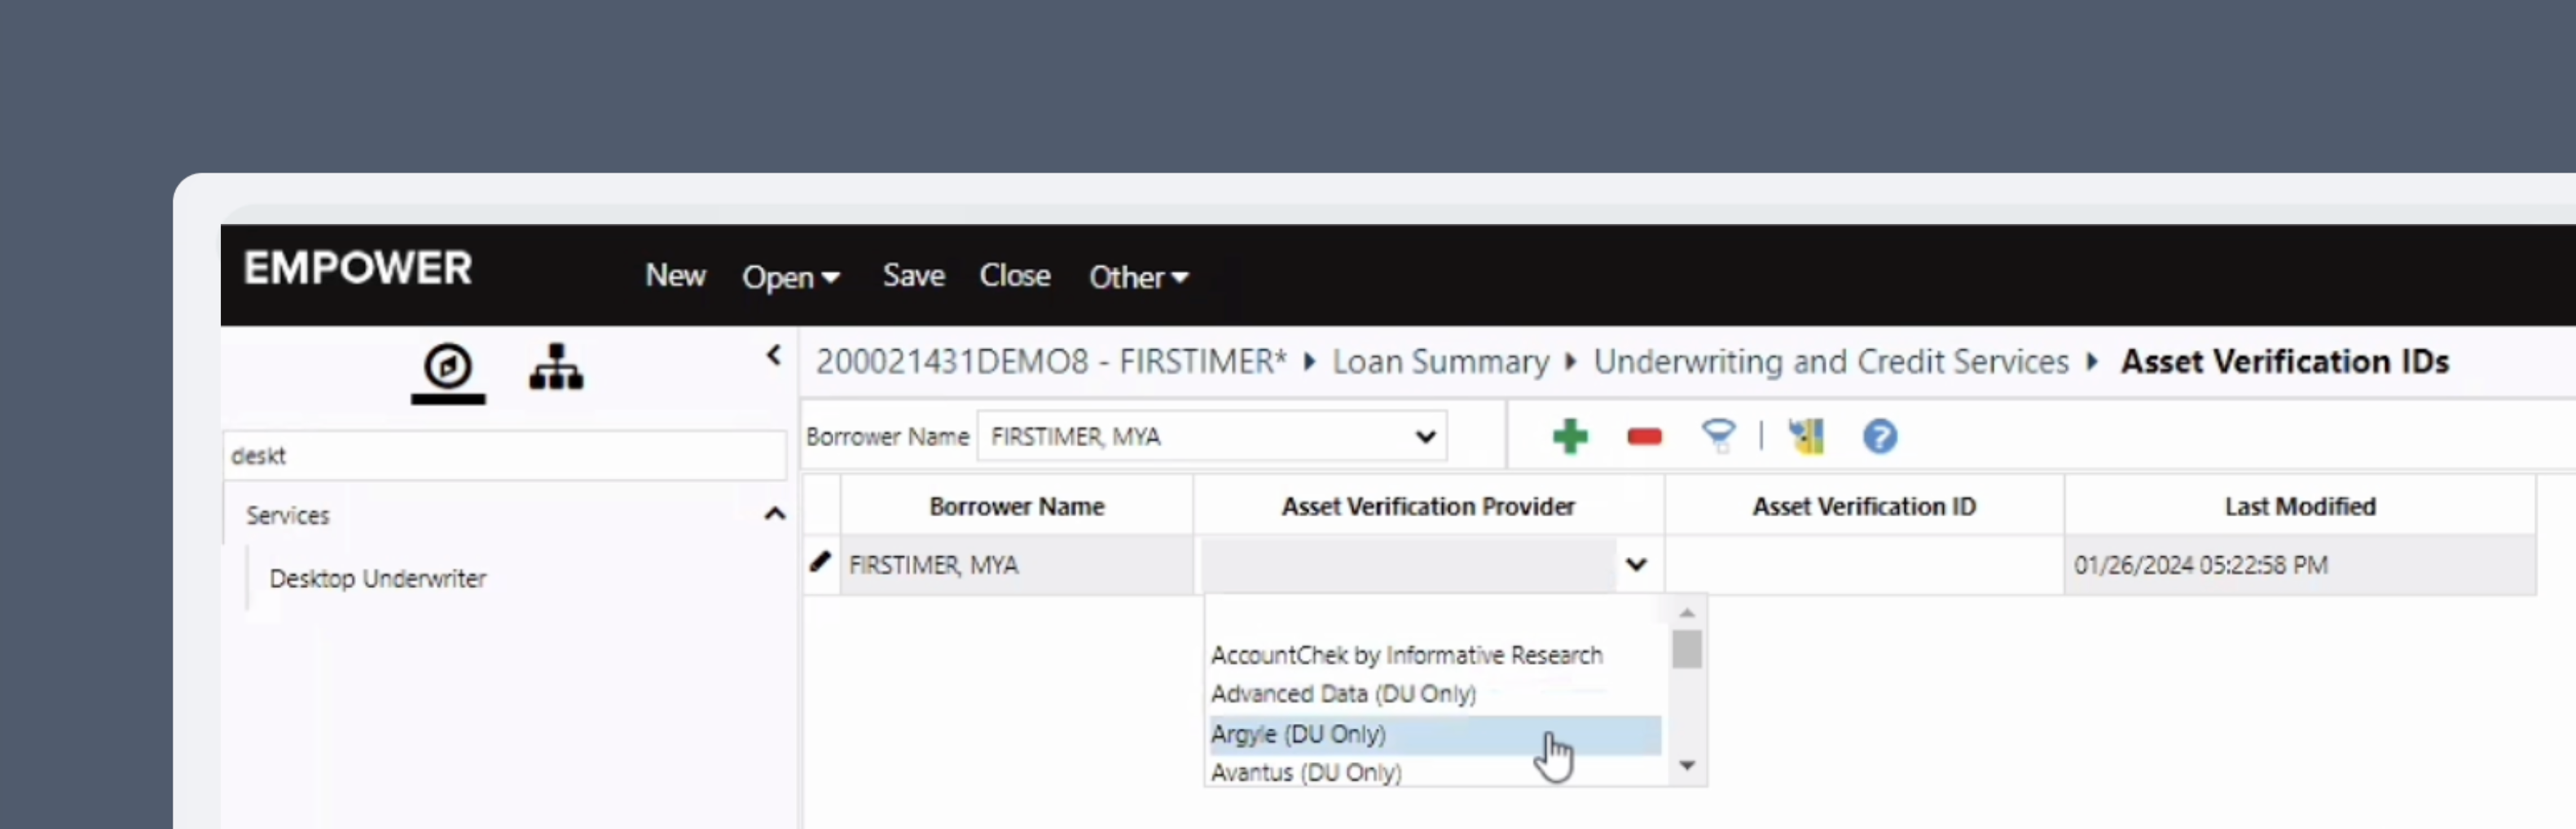Click the hierarchy sitemap icon in the sidebar
The height and width of the screenshot is (829, 2576).
[x=556, y=367]
